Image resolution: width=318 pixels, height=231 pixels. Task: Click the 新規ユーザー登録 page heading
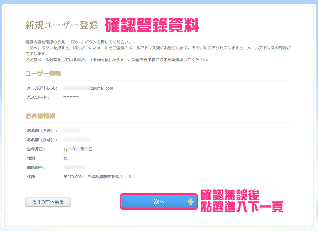[62, 25]
